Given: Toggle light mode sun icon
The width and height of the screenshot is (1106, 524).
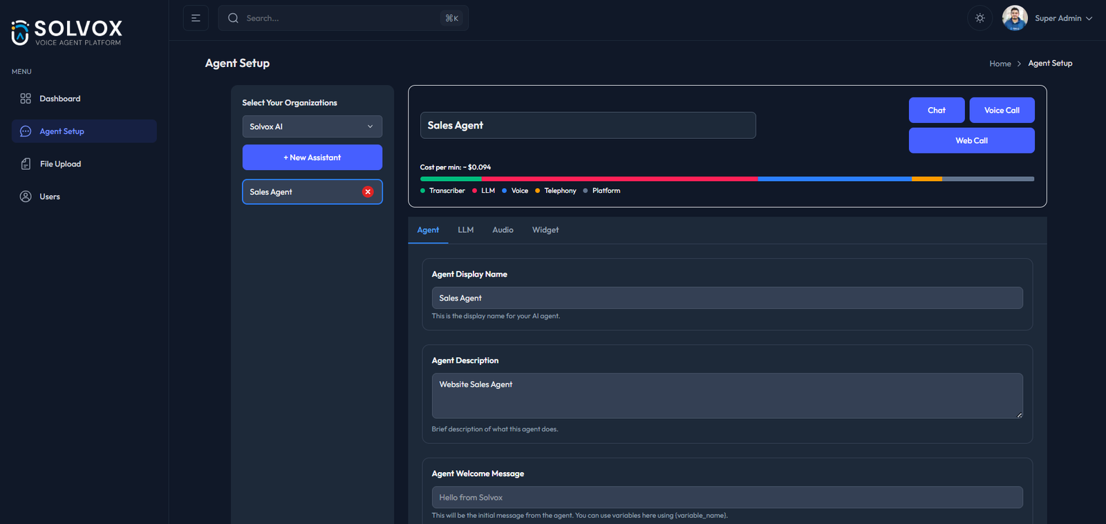Looking at the screenshot, I should click(x=980, y=18).
